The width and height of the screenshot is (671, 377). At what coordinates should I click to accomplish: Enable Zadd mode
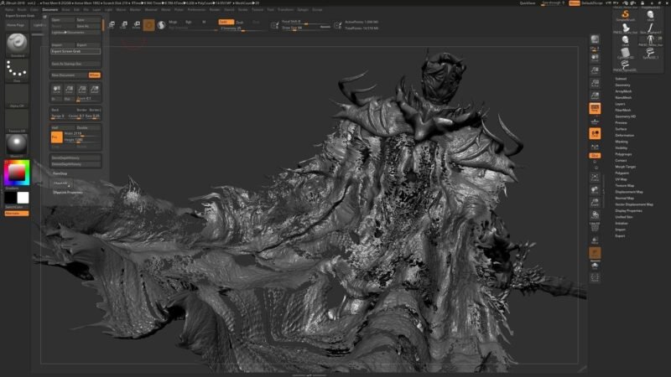pos(226,22)
